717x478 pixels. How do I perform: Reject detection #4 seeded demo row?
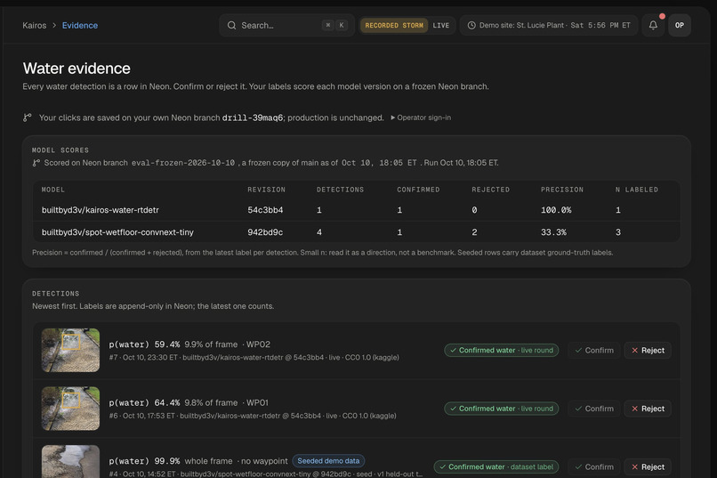point(648,467)
